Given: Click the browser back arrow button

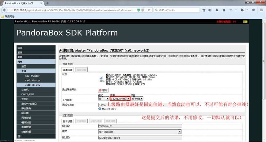Looking at the screenshot, I should pyautogui.click(x=4, y=10).
